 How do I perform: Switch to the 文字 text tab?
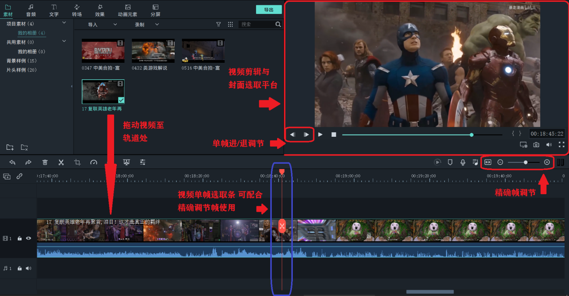point(54,10)
